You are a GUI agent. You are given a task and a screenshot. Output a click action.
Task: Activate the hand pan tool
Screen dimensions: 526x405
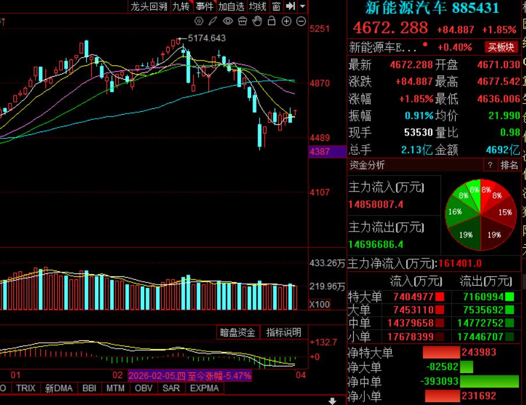coord(258,21)
